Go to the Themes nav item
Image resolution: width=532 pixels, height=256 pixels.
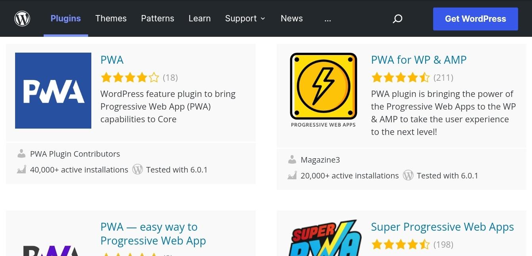111,19
